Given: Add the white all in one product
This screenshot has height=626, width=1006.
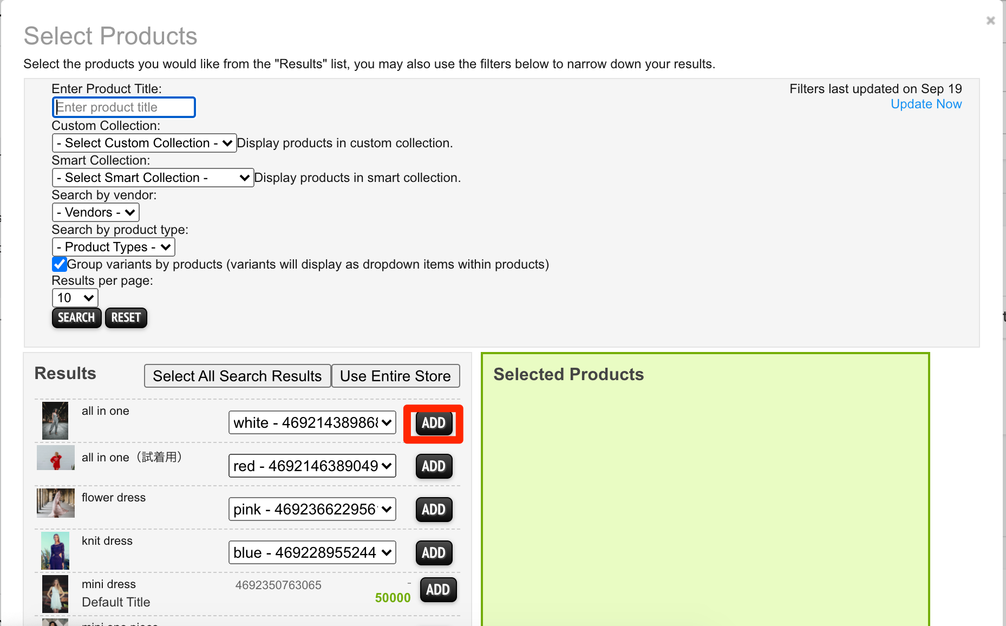Looking at the screenshot, I should pos(433,423).
